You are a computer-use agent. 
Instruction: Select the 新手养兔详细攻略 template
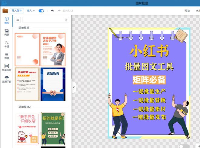point(27,129)
